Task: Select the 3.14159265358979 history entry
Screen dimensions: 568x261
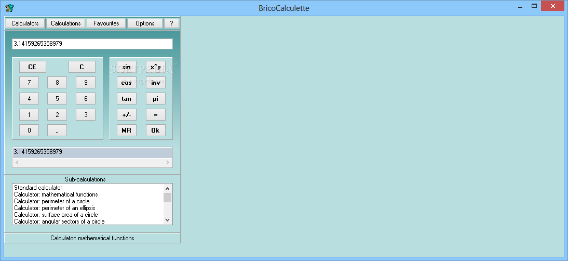Action: (x=92, y=153)
